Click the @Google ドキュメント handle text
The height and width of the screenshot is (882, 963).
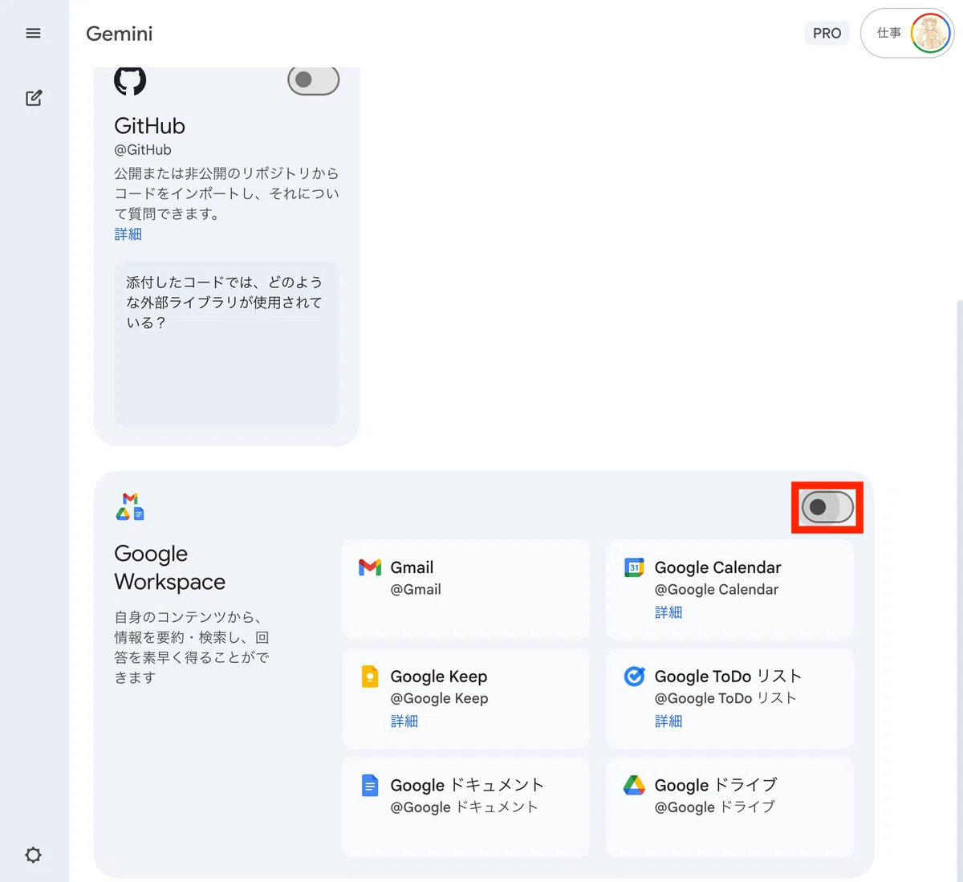point(465,807)
